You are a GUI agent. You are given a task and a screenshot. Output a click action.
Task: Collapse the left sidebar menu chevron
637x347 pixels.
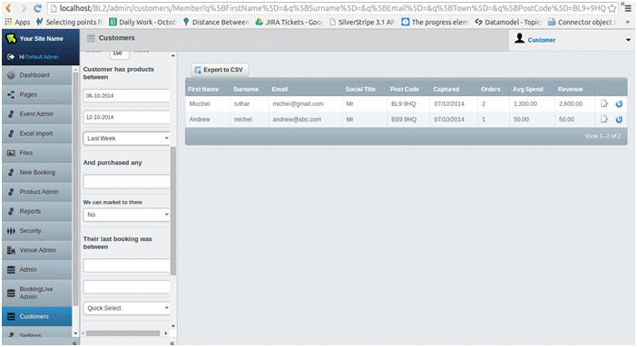[74, 343]
